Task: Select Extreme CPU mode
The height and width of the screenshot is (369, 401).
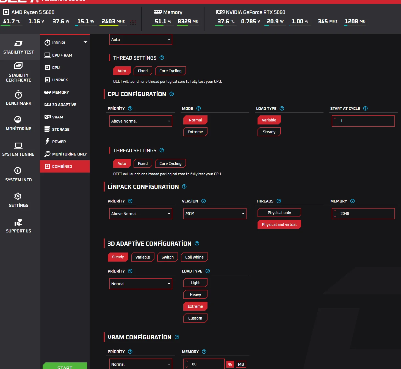Action: click(x=195, y=132)
